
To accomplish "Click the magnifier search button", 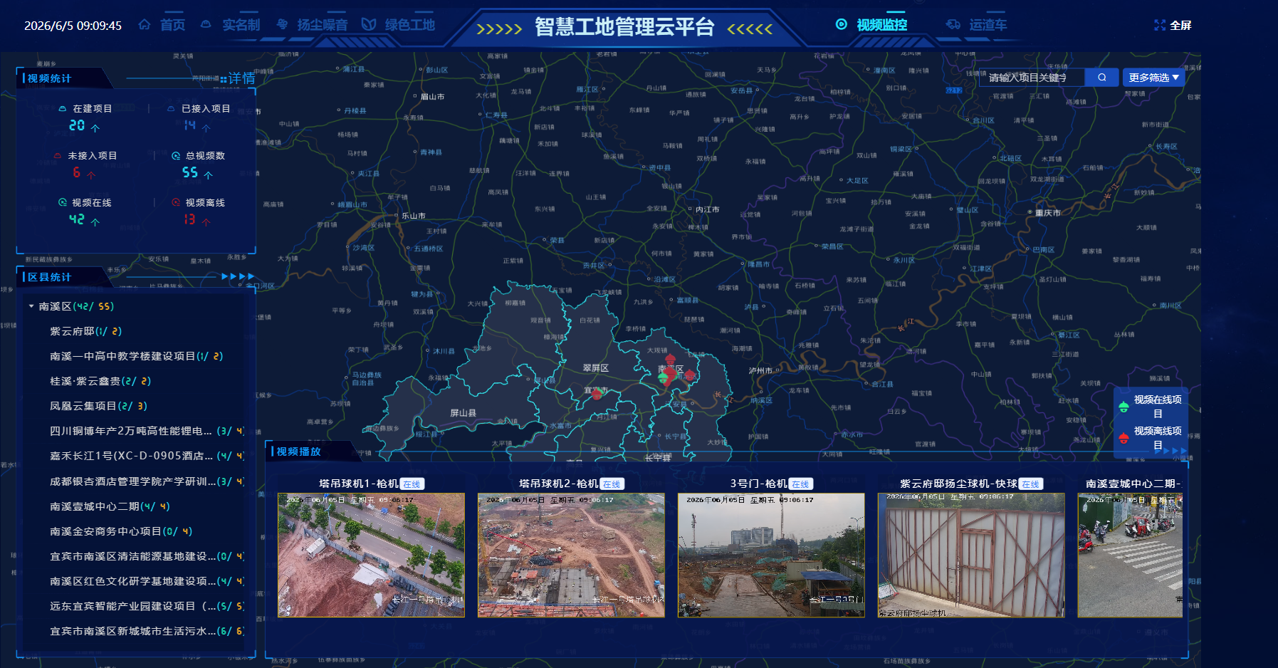I will 1102,78.
